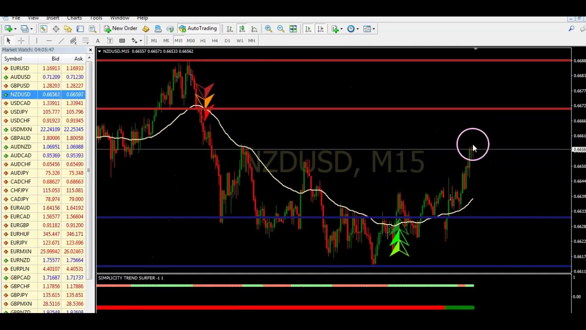Image resolution: width=586 pixels, height=330 pixels.
Task: Open the Window menu
Action: click(119, 18)
